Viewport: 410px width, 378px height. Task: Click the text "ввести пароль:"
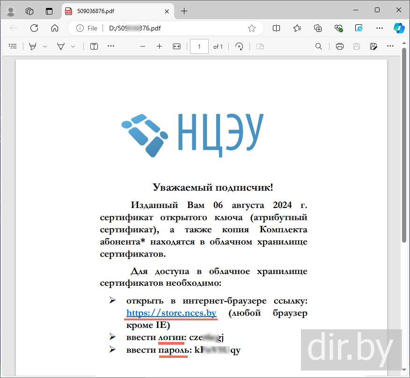[159, 350]
